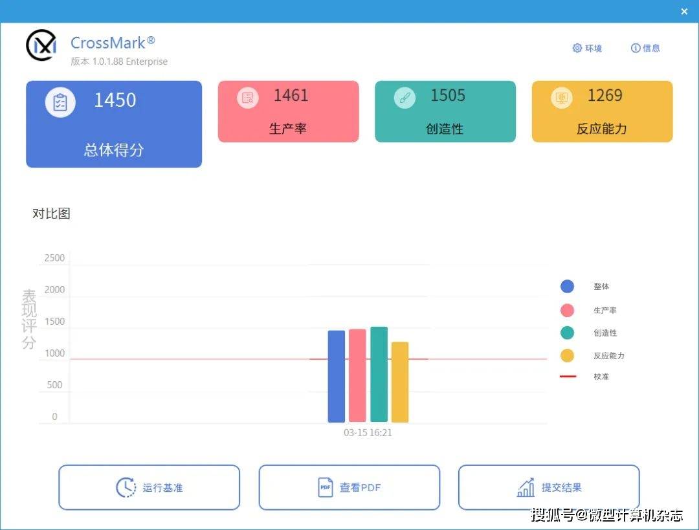Click the yellow responsiveness bar in chart
Screen dimensions: 699x530
pos(400,382)
